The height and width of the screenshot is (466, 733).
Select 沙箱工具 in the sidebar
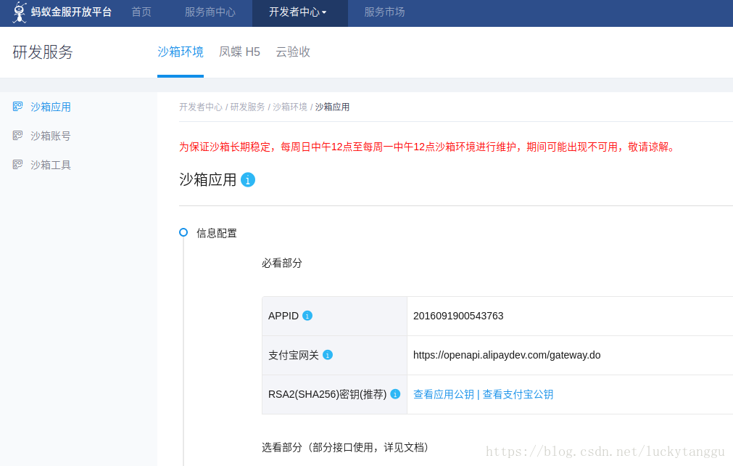tap(51, 165)
